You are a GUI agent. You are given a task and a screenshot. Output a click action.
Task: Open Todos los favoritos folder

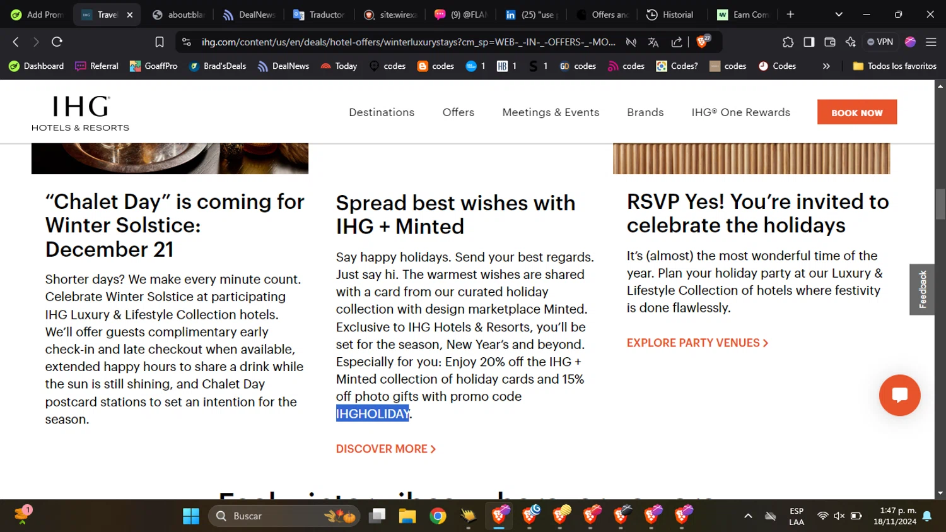coord(894,66)
